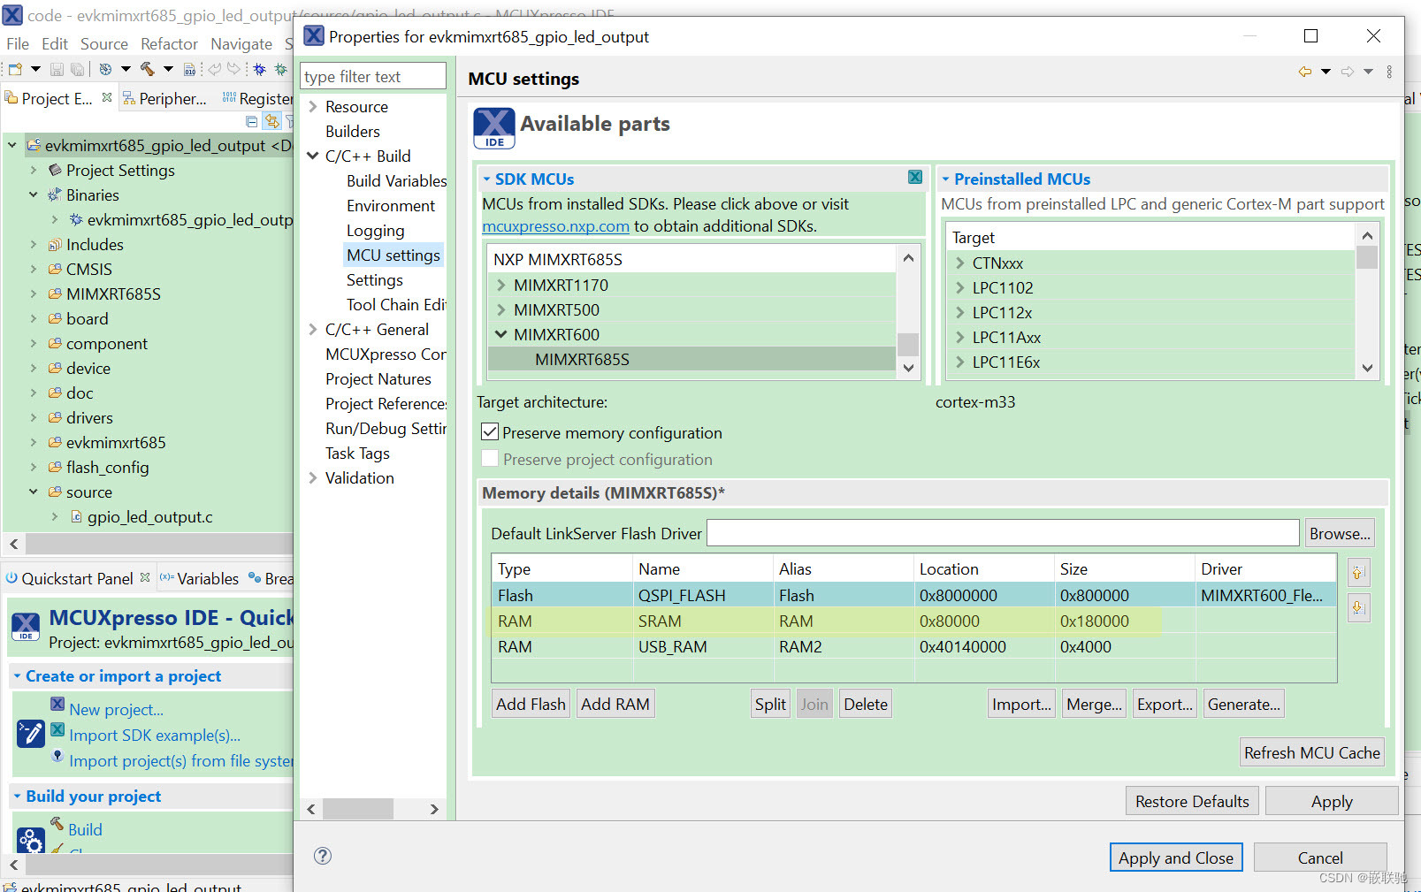Viewport: 1421px width, 892px height.
Task: Close the Project Explorer tab
Action: click(107, 98)
